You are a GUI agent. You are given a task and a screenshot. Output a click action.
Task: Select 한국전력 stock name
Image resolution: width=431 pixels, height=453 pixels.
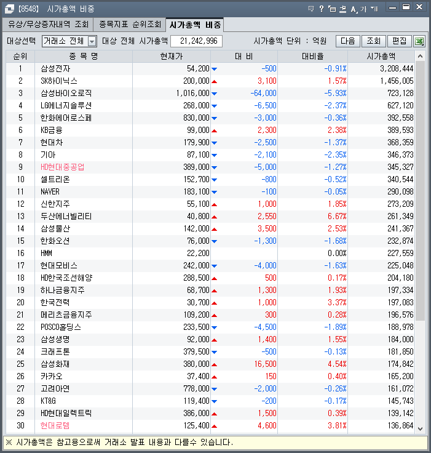[55, 302]
